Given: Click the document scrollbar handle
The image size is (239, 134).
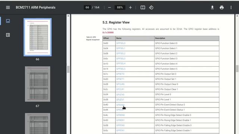Looking at the screenshot, I should (237, 68).
